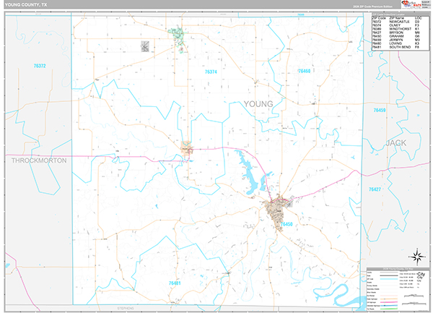Image resolution: width=433 pixels, height=313 pixels.
Task: Click the blue 76460 ZIP label on the map
Action: click(x=304, y=71)
